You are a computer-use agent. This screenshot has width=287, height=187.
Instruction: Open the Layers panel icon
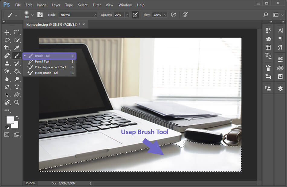coord(280,89)
